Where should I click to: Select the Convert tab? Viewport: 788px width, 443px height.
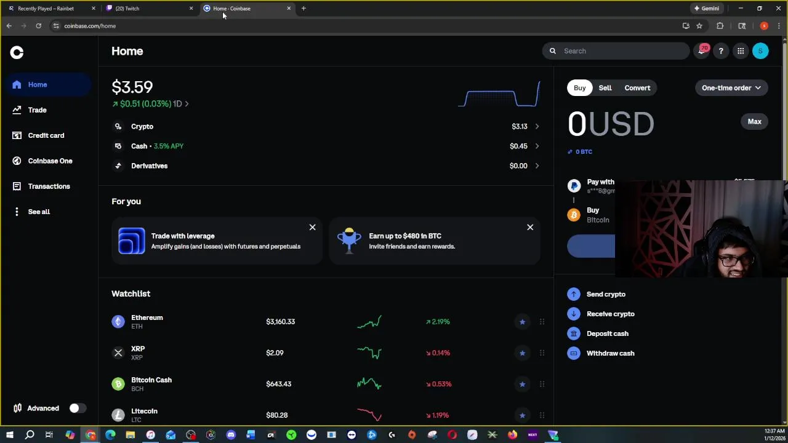[x=637, y=88]
